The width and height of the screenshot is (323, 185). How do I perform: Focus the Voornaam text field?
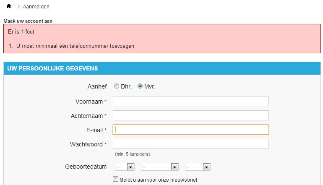(x=191, y=101)
